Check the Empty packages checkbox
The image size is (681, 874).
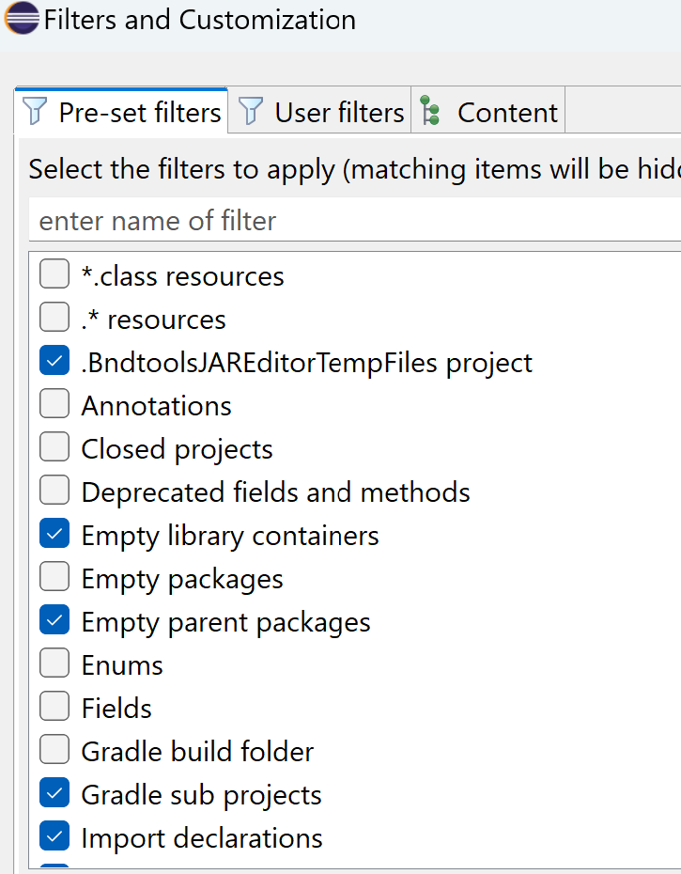54,578
